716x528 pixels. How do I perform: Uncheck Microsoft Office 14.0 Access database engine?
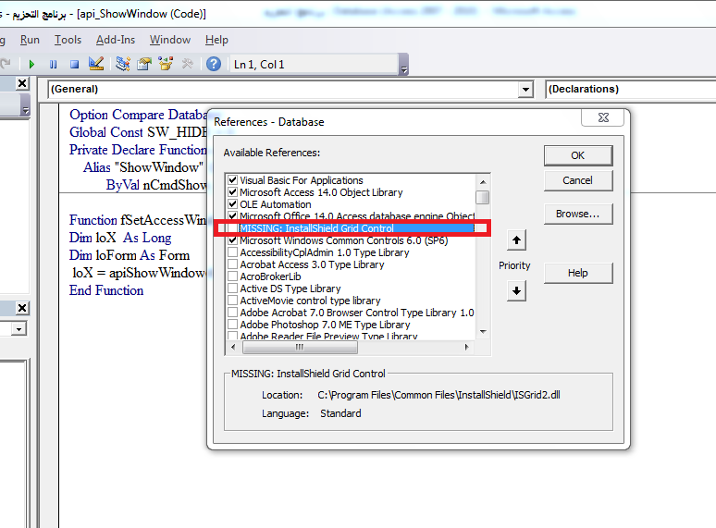(x=232, y=215)
